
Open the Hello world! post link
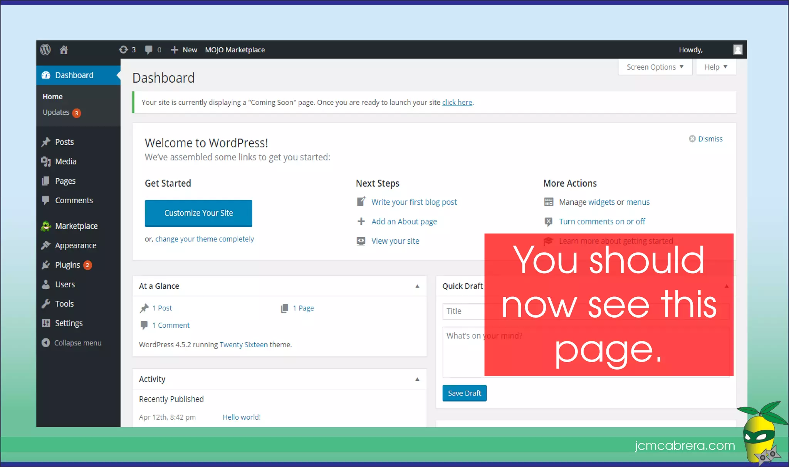242,417
